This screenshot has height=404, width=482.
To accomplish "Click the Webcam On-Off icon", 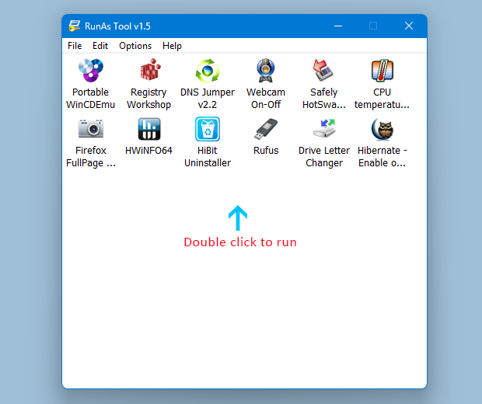I will (266, 71).
